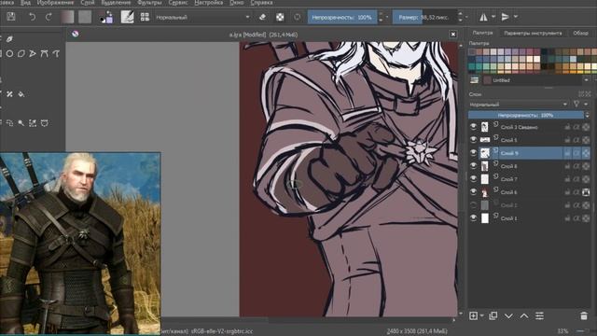Open the Настройка menu
The height and width of the screenshot is (336, 597).
(208, 3)
